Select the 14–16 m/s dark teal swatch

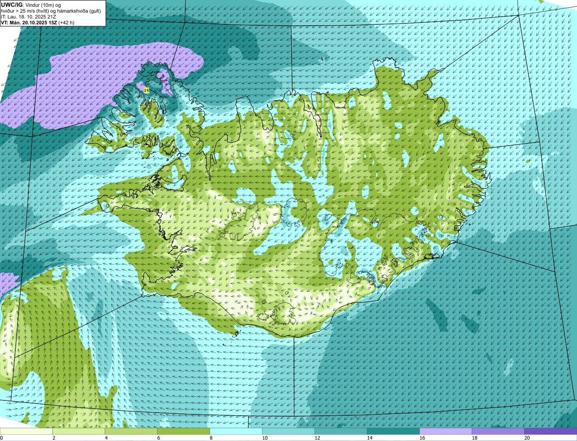[393, 431]
